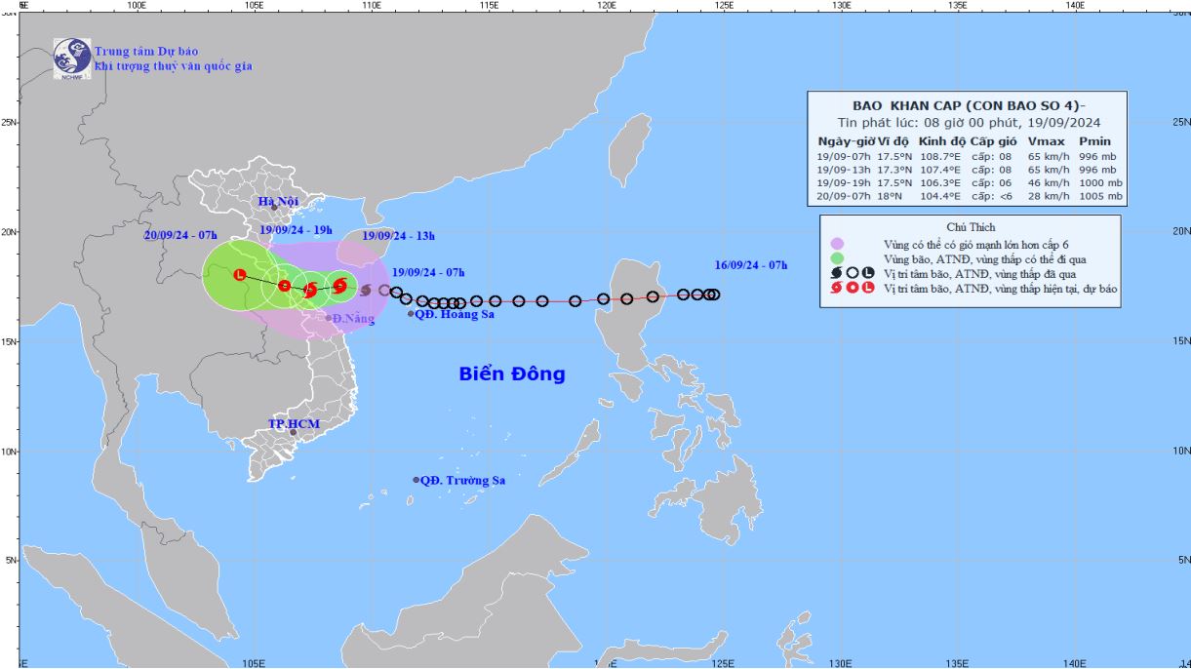The image size is (1191, 669).
Task: Click the QĐ. Hoàng Sa map label
Action: pos(455,314)
